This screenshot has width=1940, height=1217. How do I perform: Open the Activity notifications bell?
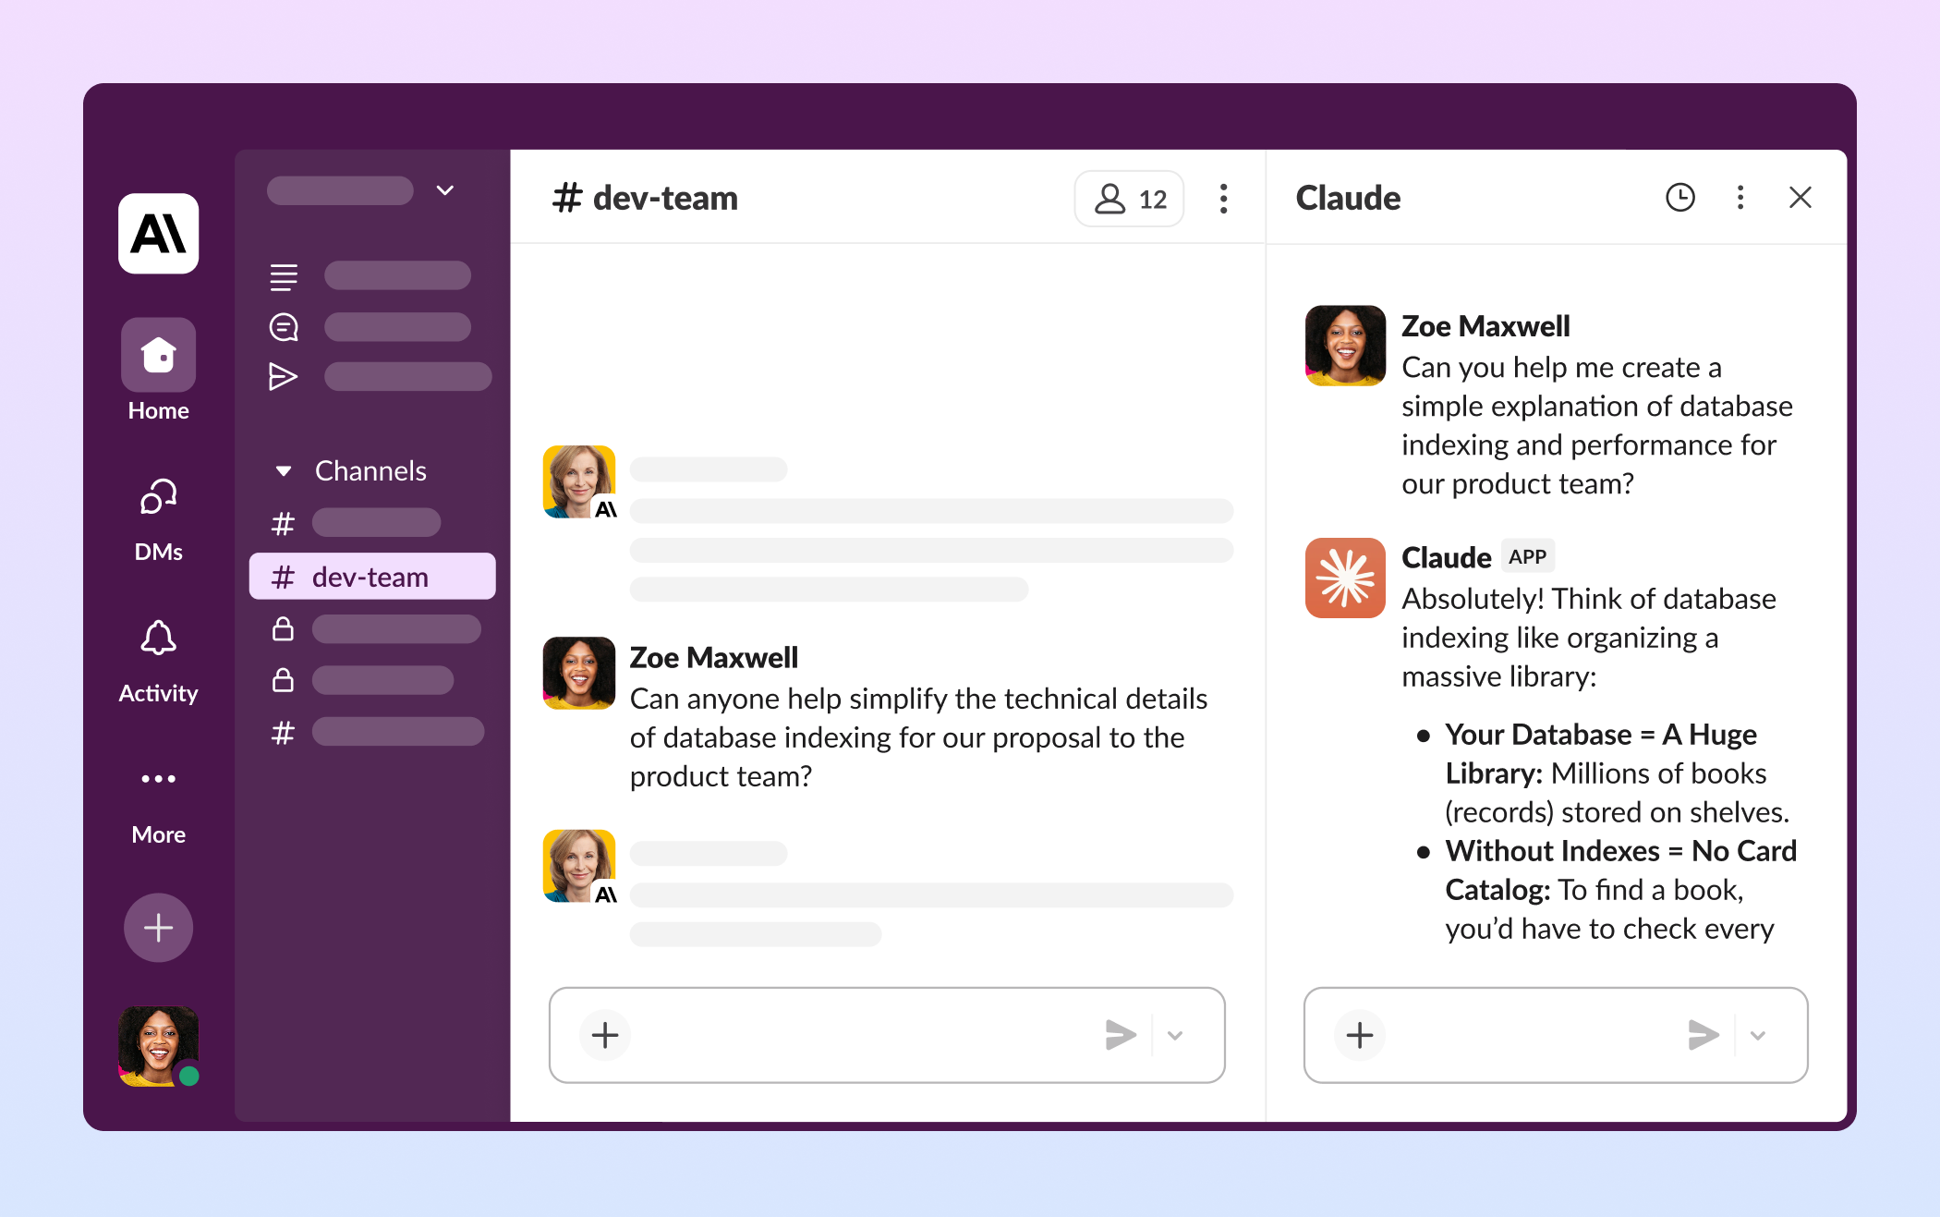[x=158, y=639]
